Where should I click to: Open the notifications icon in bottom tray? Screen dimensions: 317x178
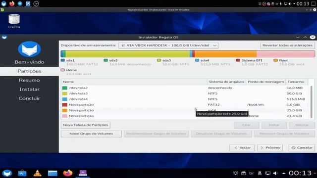coord(235,173)
